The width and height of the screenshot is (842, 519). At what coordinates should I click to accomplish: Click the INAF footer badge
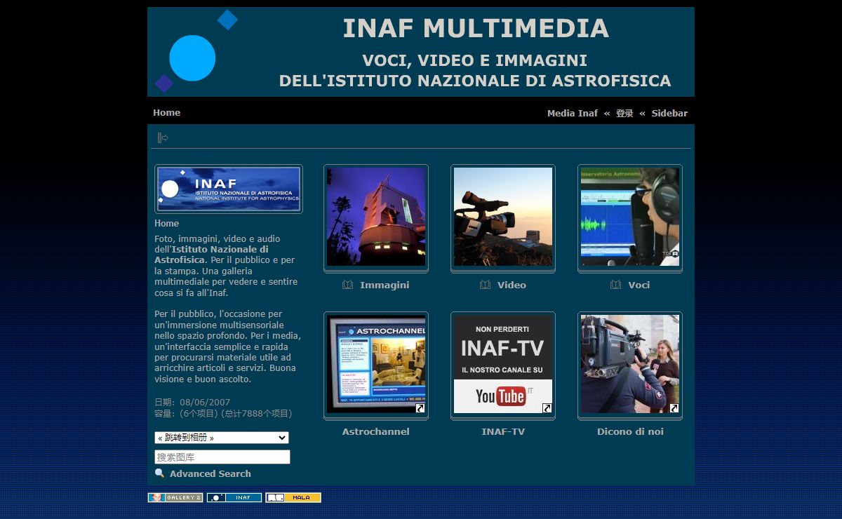tap(234, 497)
